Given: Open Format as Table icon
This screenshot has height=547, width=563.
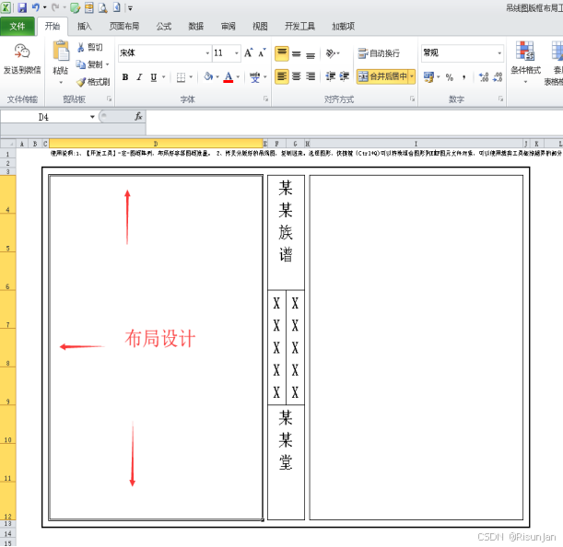Looking at the screenshot, I should (557, 51).
